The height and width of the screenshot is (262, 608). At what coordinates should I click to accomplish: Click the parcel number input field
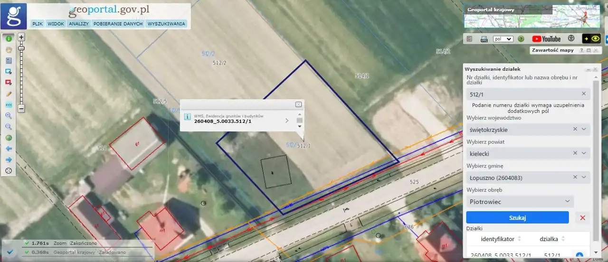[x=522, y=94]
